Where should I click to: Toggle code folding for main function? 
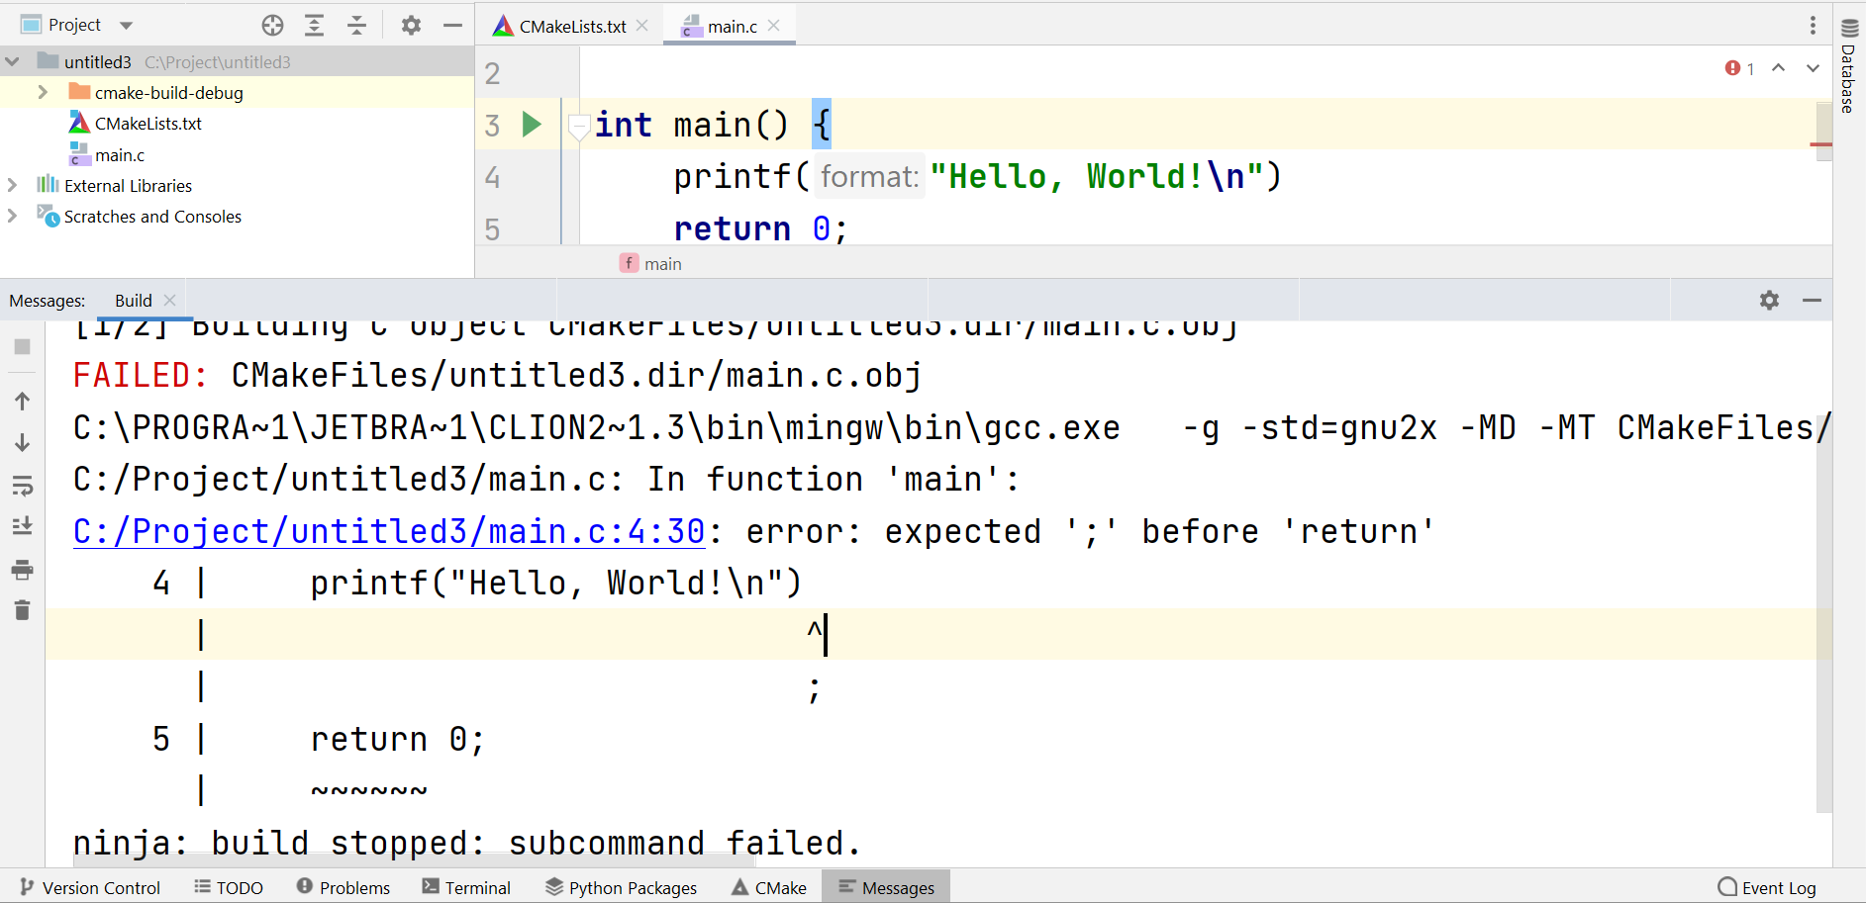click(579, 126)
